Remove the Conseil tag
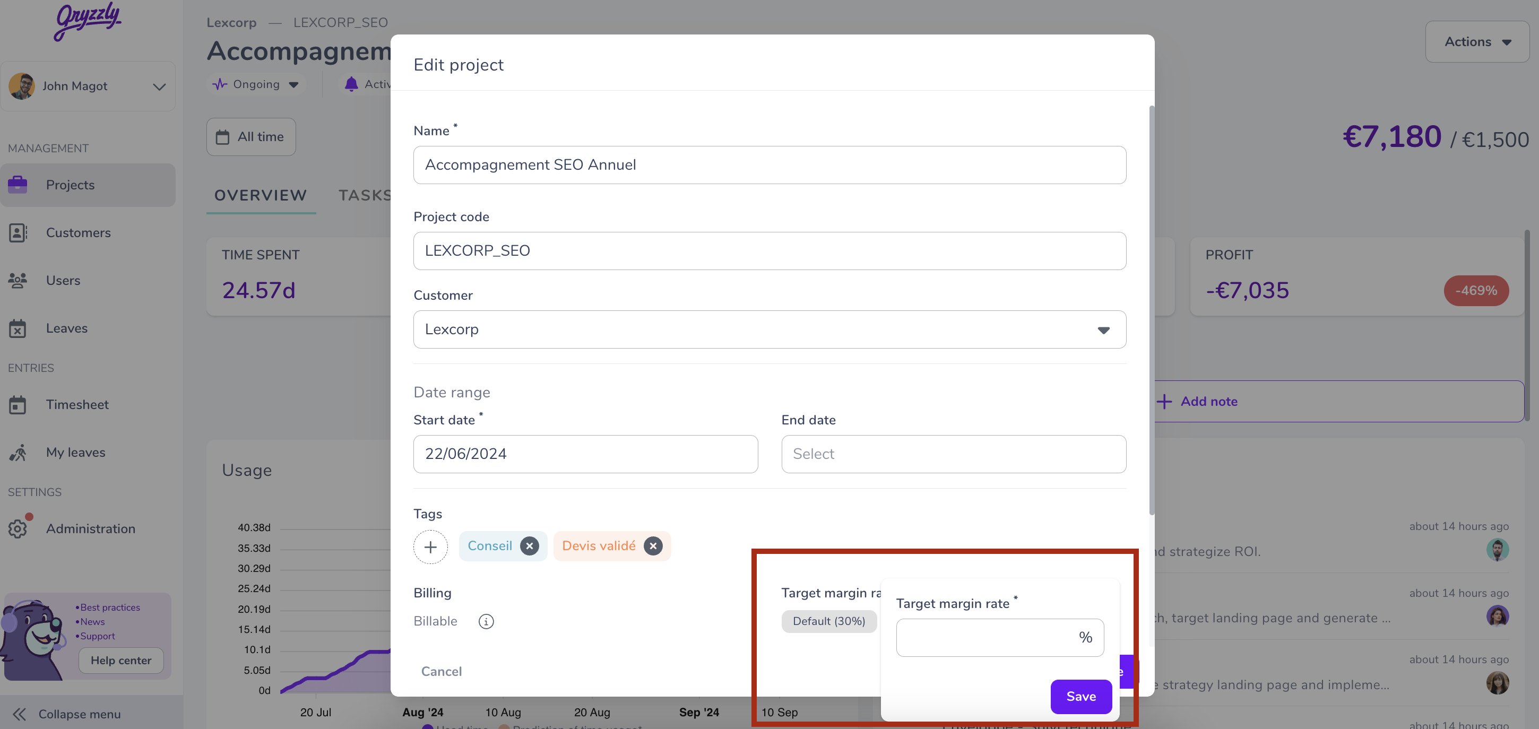This screenshot has width=1539, height=729. tap(529, 545)
